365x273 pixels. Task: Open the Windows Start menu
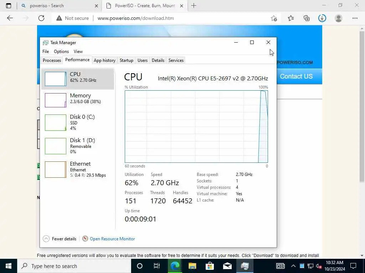(9, 266)
